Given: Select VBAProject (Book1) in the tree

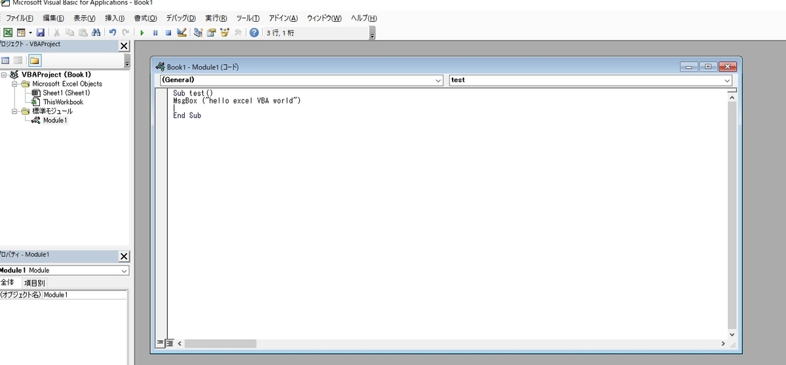Looking at the screenshot, I should (x=56, y=75).
